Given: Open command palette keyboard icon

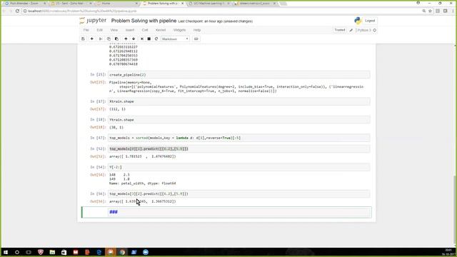Looking at the screenshot, I should tap(196, 39).
